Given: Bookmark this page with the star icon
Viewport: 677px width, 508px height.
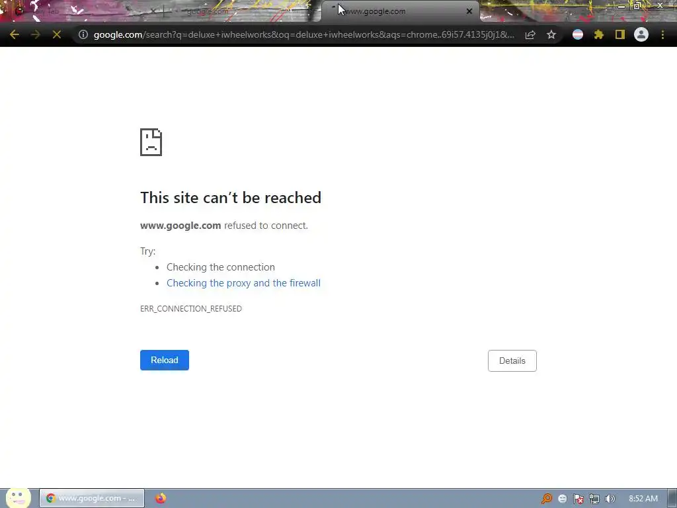Looking at the screenshot, I should coord(551,34).
